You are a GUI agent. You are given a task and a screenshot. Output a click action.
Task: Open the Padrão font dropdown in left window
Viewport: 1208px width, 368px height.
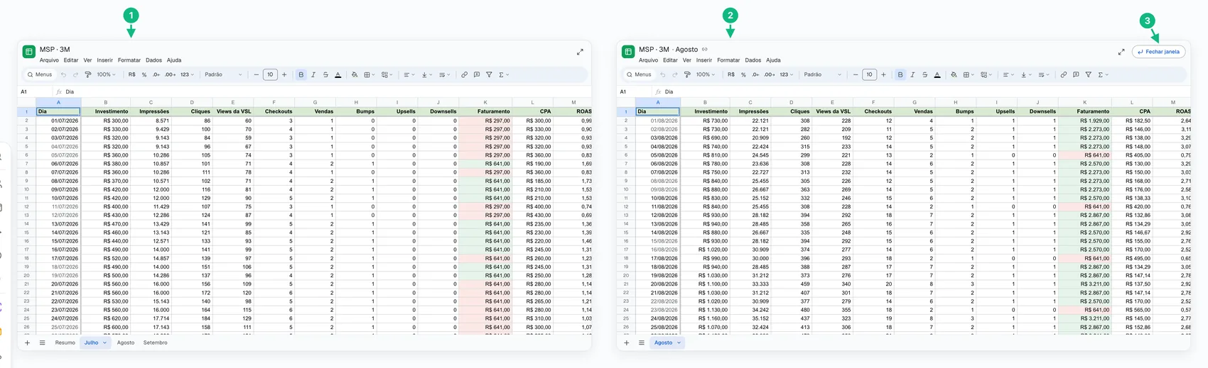point(223,74)
